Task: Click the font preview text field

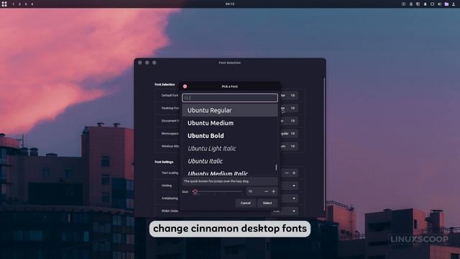Action: [230, 181]
